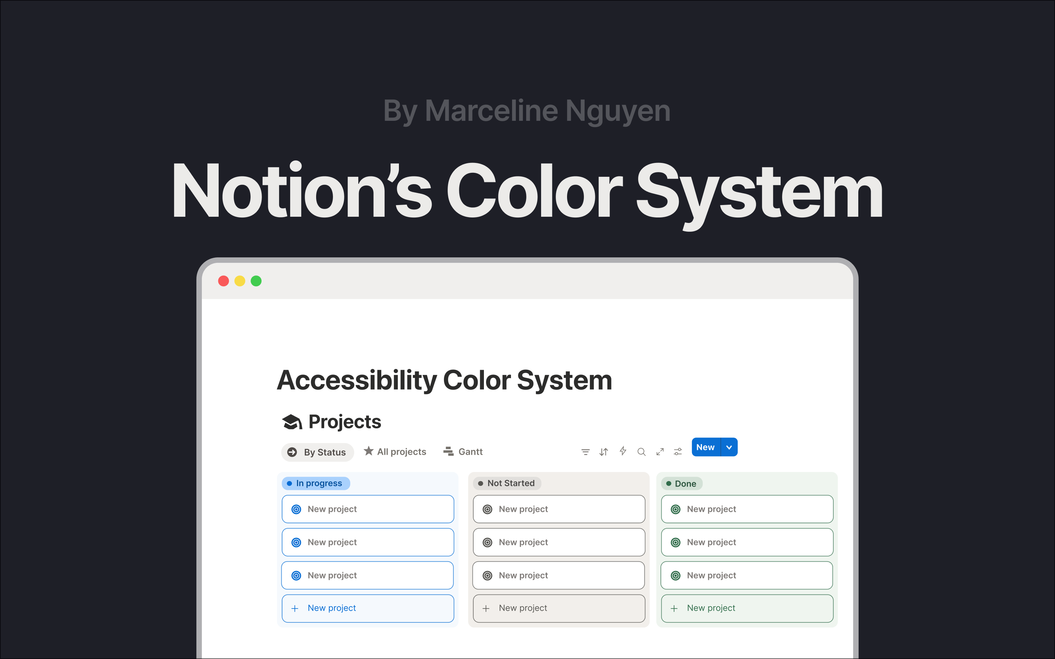The image size is (1055, 659).
Task: Open search within the Projects database
Action: [x=641, y=451]
